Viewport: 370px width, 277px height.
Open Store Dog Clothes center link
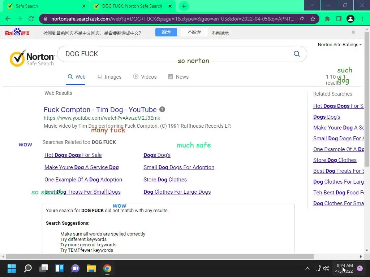[165, 180]
